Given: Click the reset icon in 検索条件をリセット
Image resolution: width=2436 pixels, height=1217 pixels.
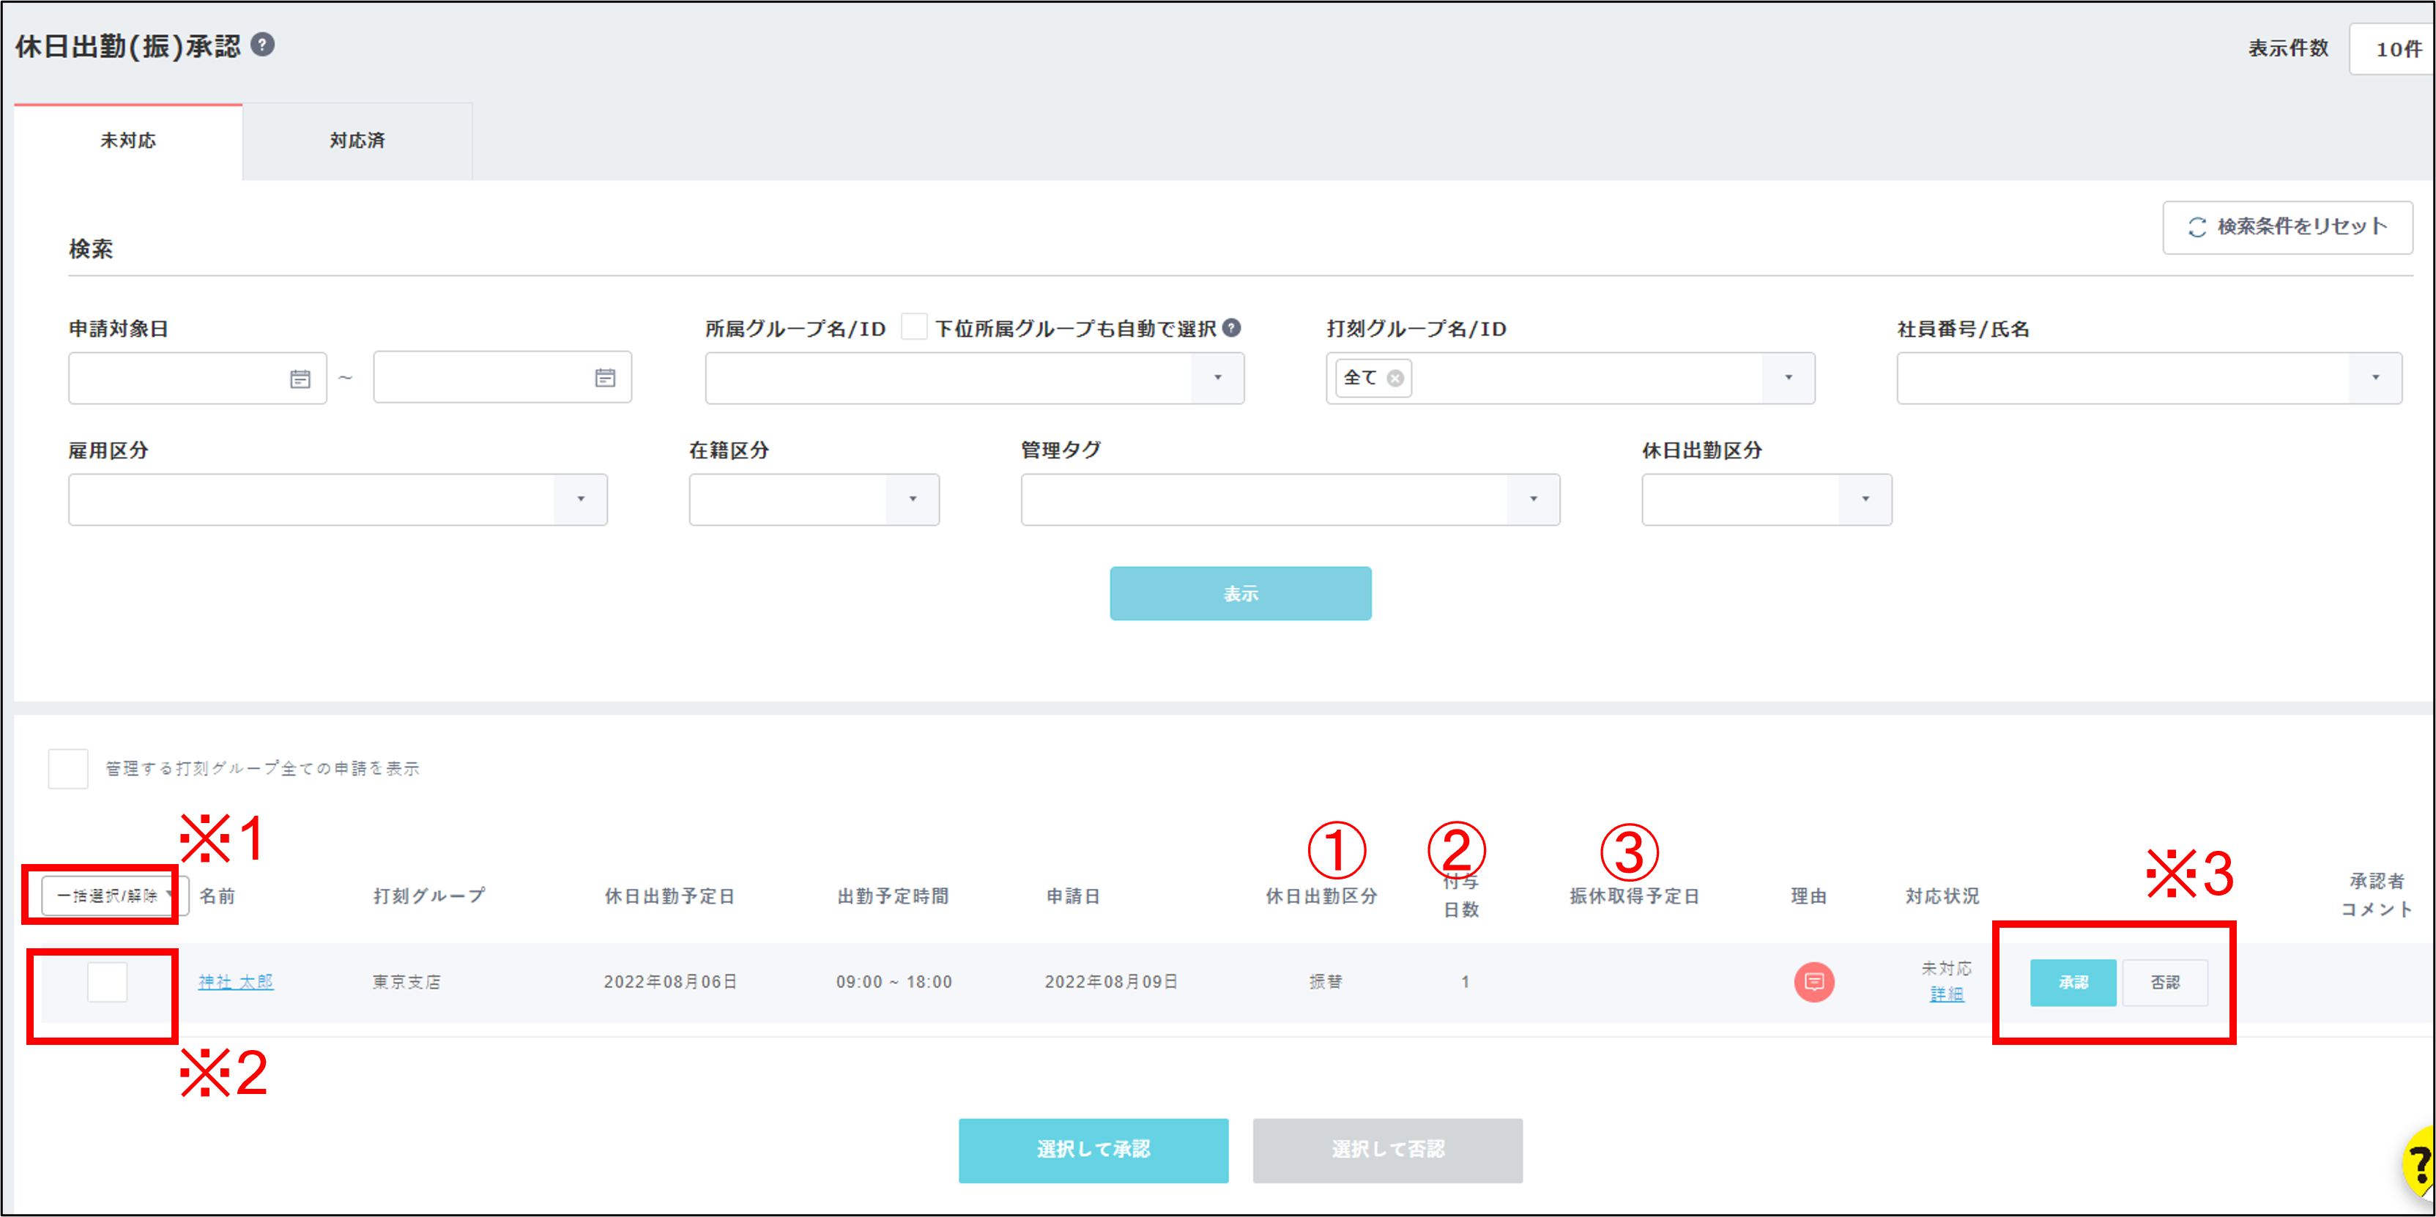Looking at the screenshot, I should tap(2197, 227).
